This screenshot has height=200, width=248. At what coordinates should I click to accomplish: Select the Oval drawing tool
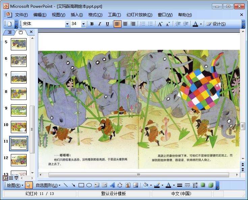(89, 185)
